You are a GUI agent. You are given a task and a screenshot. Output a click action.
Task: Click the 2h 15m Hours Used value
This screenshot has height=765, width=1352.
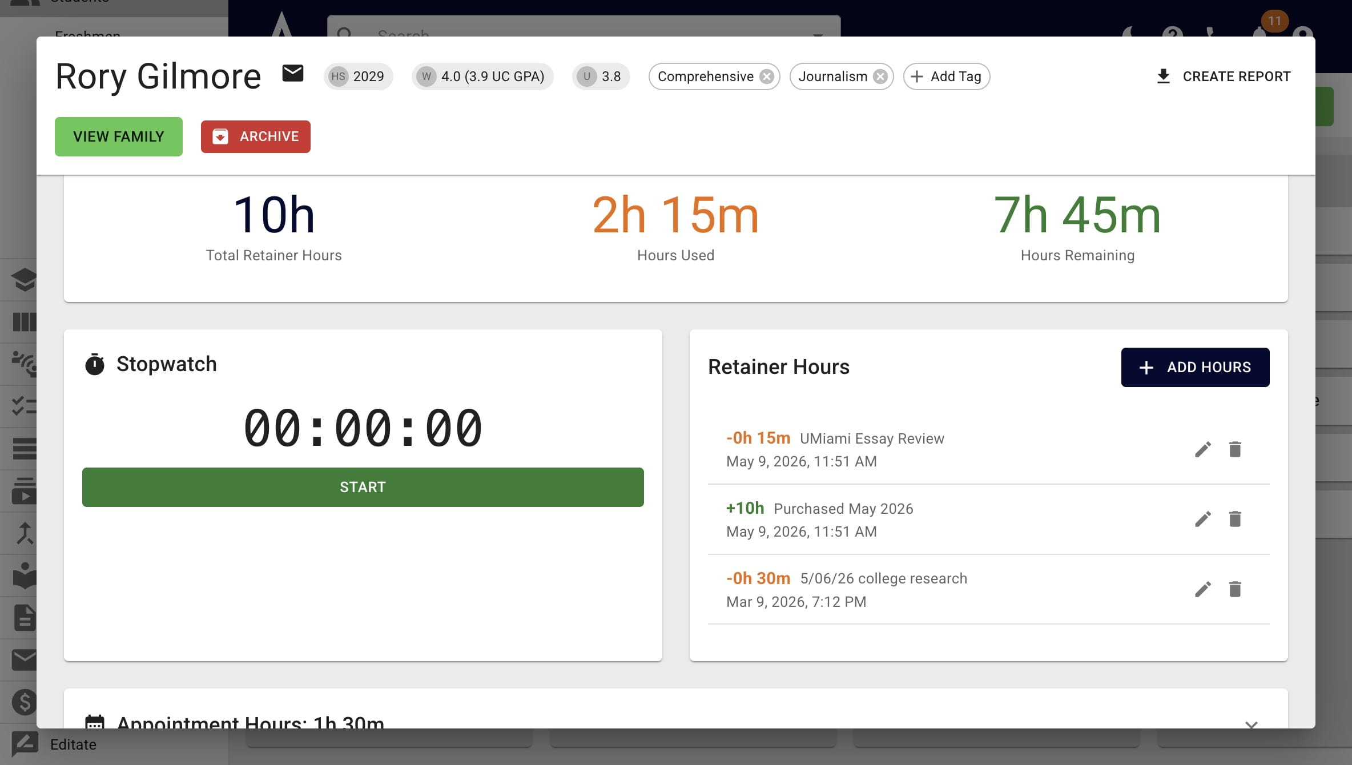[x=675, y=215]
